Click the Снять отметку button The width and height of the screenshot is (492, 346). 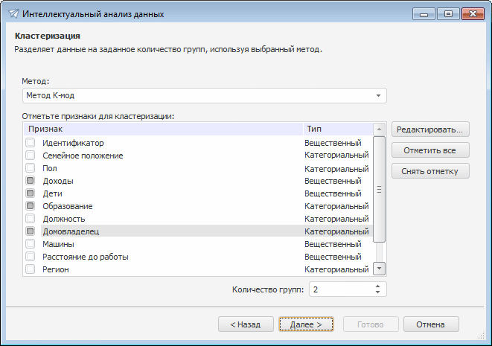[430, 171]
